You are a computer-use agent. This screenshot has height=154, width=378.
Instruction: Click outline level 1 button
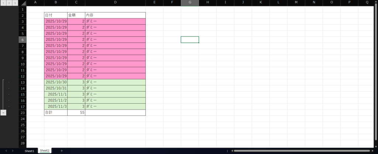(3, 3)
